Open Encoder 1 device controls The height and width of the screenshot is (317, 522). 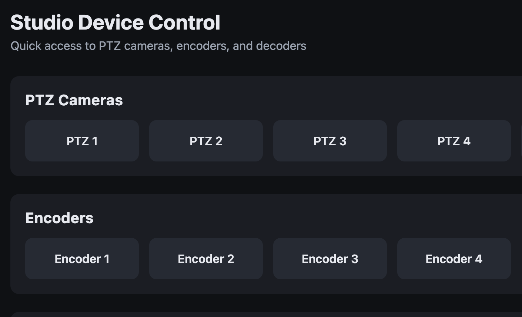(82, 259)
